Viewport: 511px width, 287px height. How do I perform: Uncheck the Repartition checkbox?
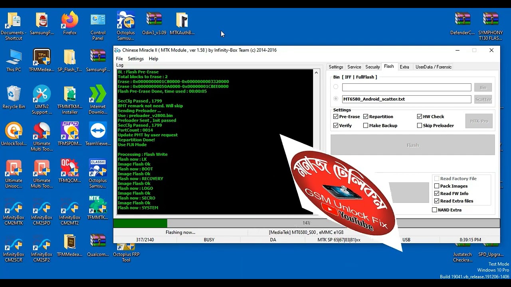point(366,117)
